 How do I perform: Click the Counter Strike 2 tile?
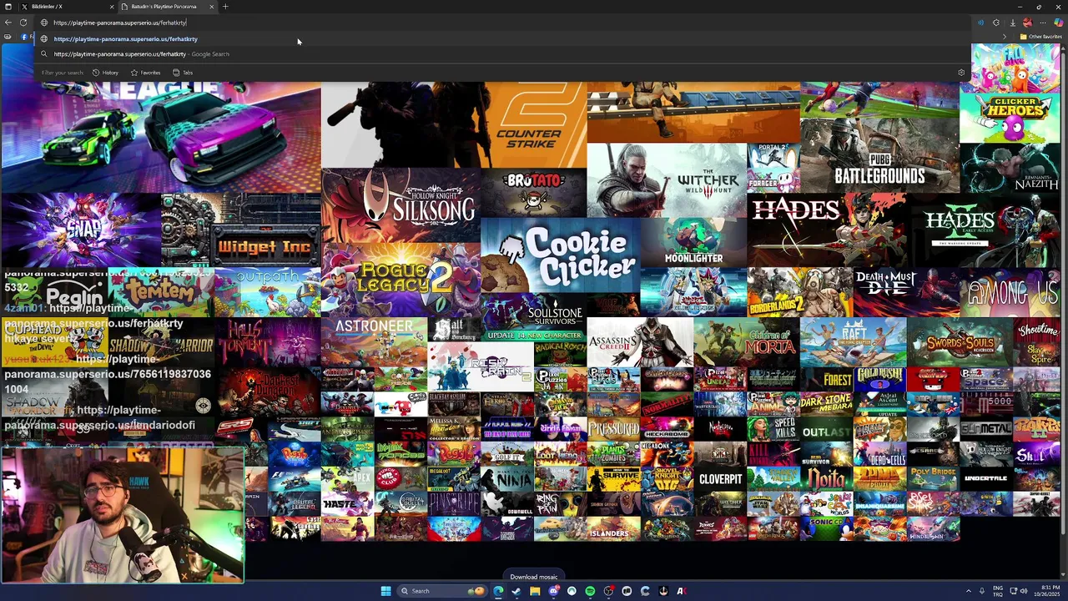[454, 125]
